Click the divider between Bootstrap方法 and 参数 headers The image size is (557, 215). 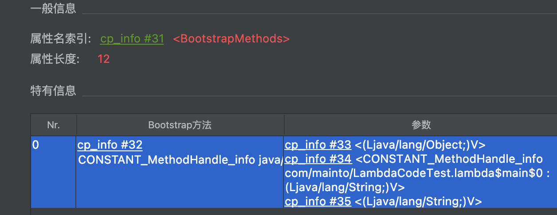(x=284, y=125)
